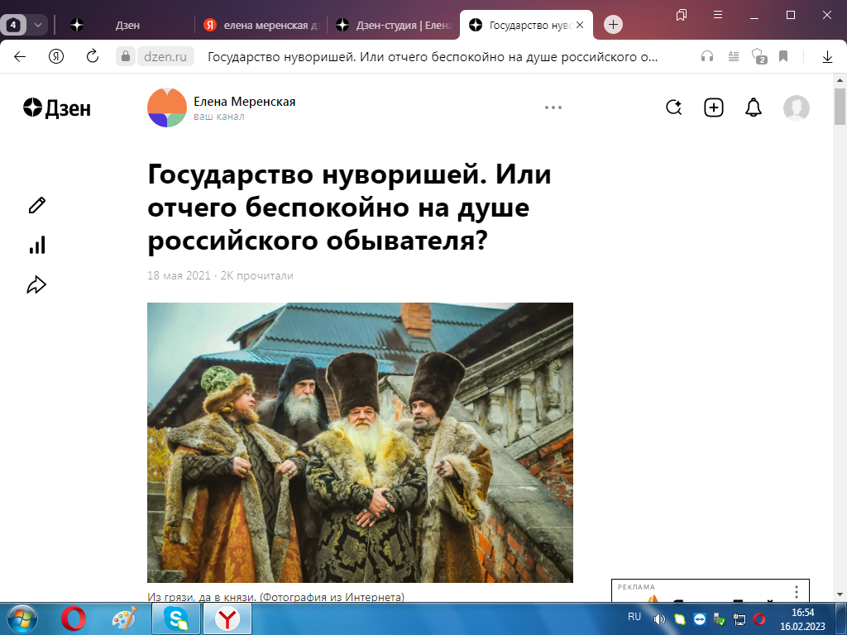
Task: Enable reader mode from the address bar
Action: tap(733, 58)
